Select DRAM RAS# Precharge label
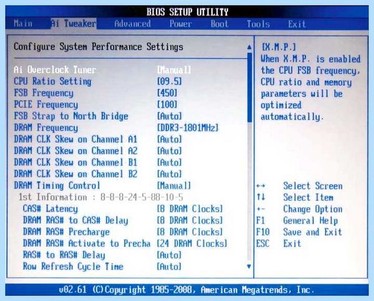This screenshot has width=374, height=301. (66, 232)
